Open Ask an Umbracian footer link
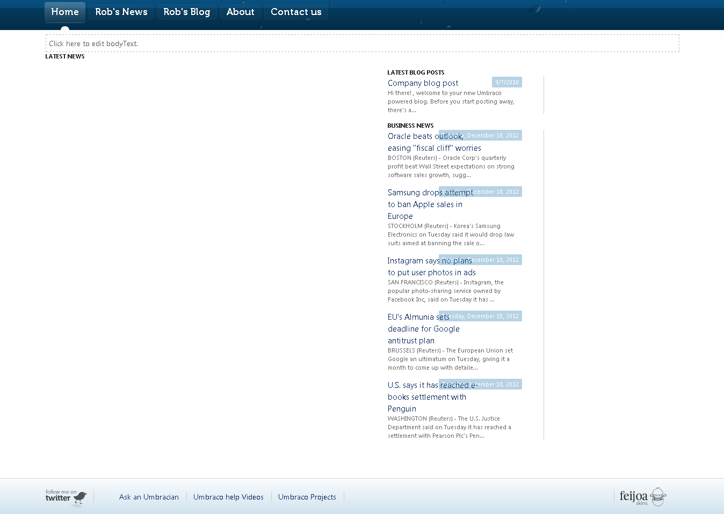724x514 pixels. [149, 497]
